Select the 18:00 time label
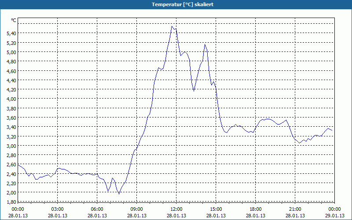 coord(256,209)
